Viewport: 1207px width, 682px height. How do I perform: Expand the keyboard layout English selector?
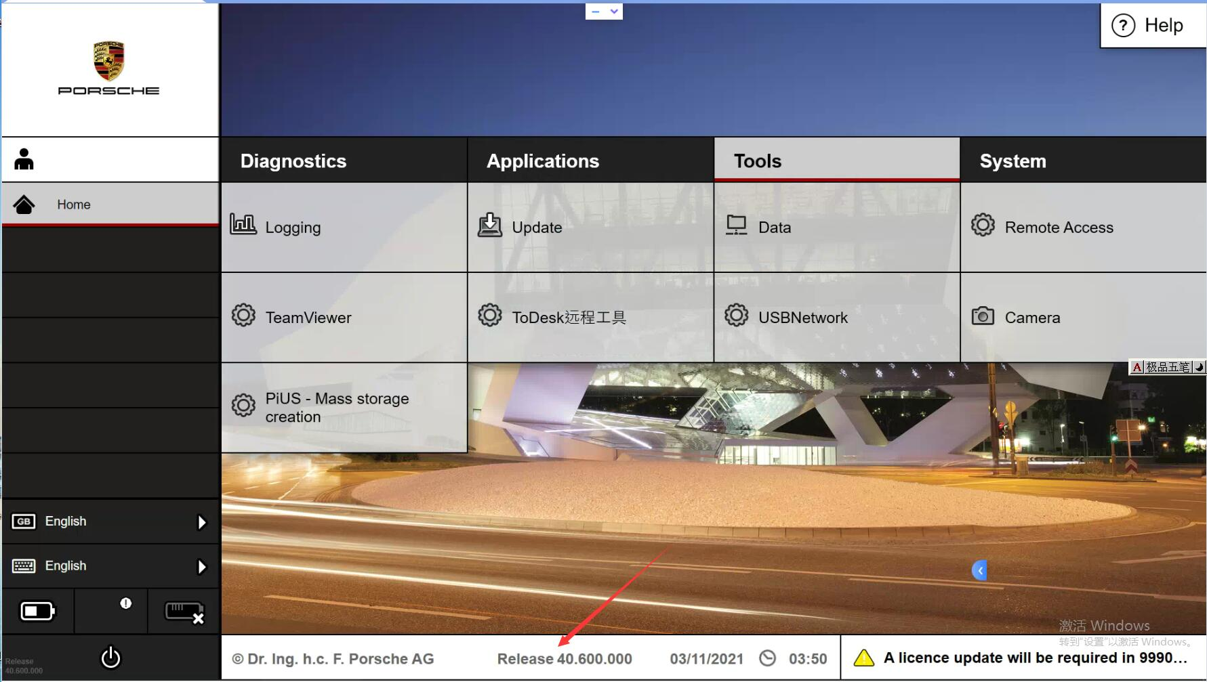tap(201, 567)
